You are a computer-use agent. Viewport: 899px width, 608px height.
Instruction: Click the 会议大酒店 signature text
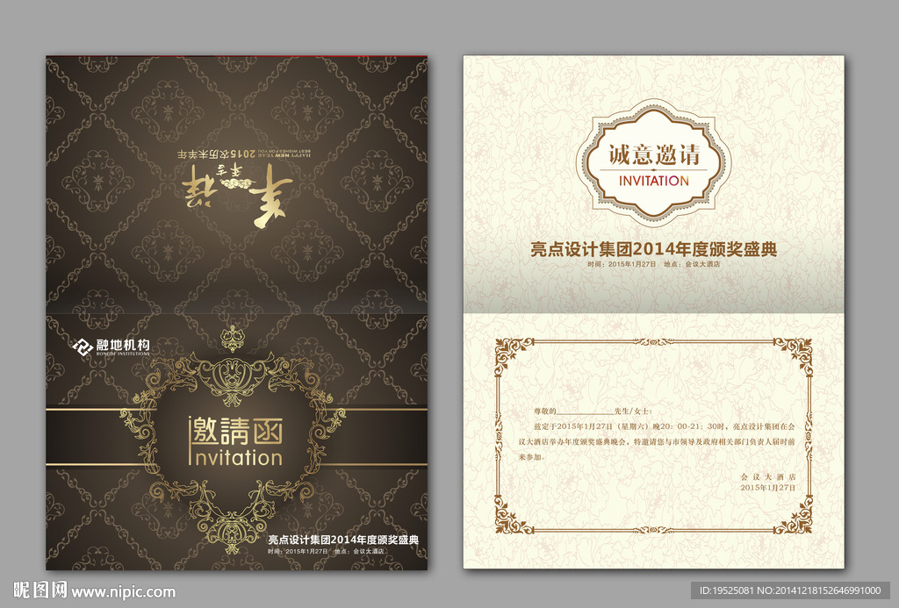(767, 476)
